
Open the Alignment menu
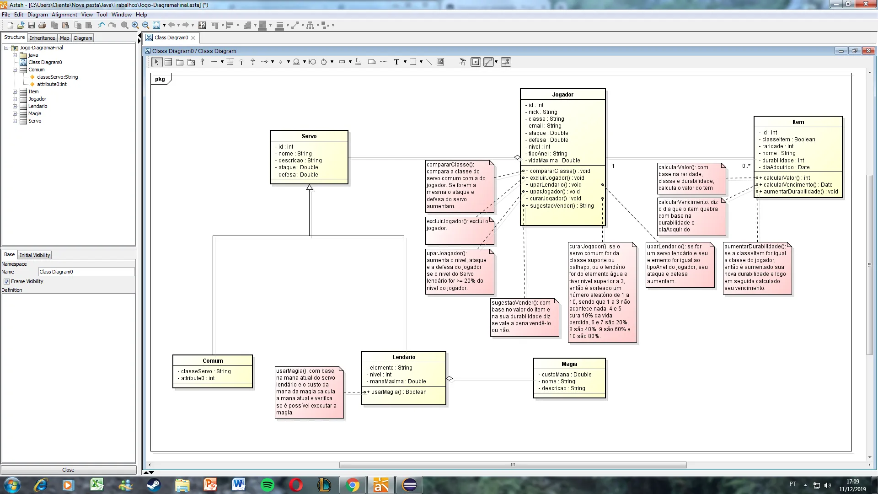[x=64, y=15]
